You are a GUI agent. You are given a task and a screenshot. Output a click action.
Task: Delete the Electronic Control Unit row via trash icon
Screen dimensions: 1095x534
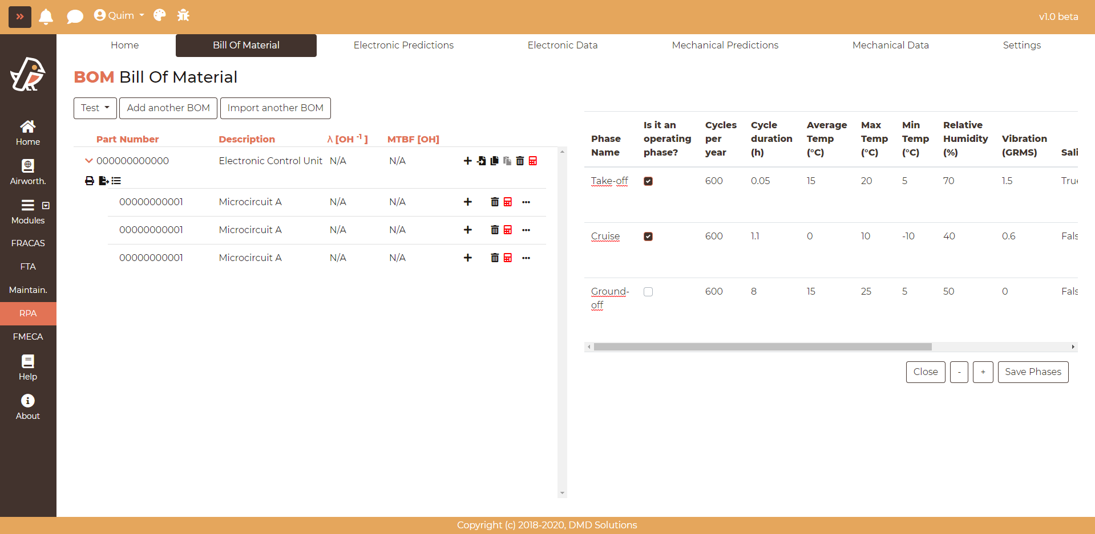tap(520, 161)
